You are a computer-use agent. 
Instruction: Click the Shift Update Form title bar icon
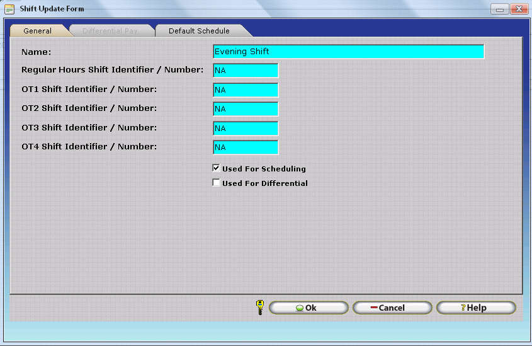[9, 9]
